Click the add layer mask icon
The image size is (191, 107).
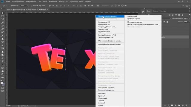[172, 105]
